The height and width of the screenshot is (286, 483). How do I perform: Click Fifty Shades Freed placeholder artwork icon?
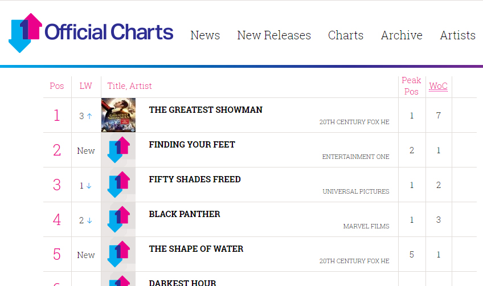tap(118, 185)
